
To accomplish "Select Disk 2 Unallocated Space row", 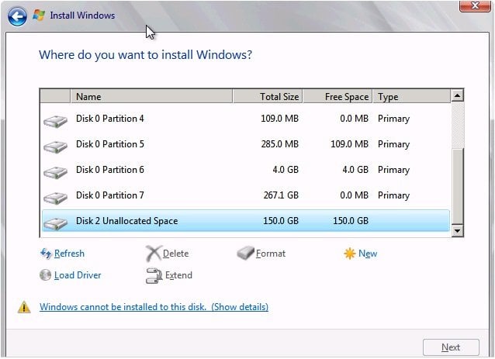I will click(246, 221).
